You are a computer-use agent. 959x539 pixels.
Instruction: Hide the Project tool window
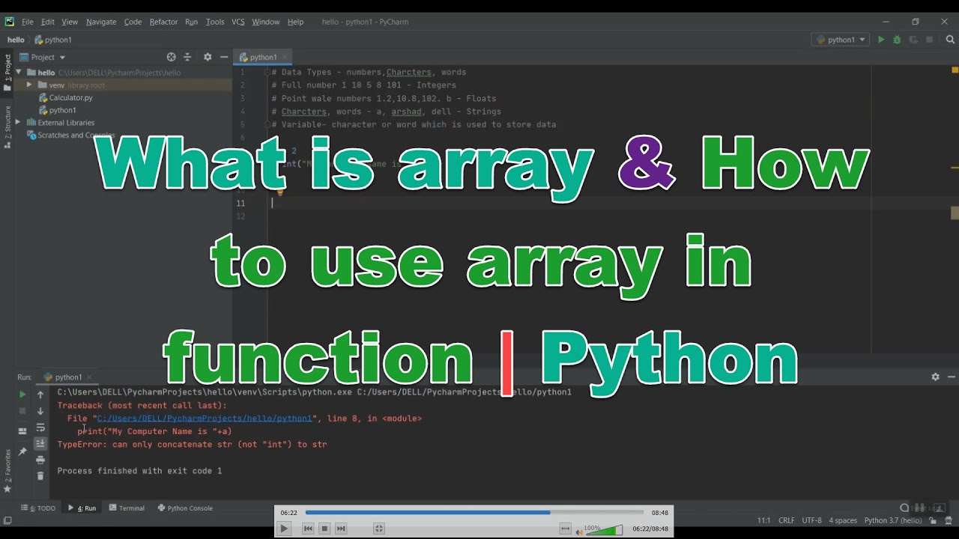click(x=223, y=57)
